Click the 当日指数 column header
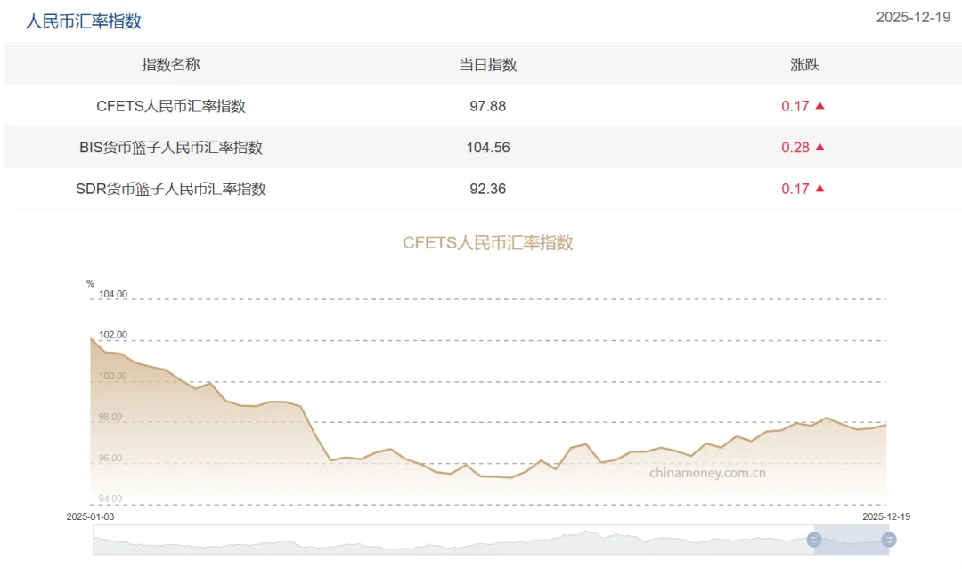962x569 pixels. click(487, 65)
